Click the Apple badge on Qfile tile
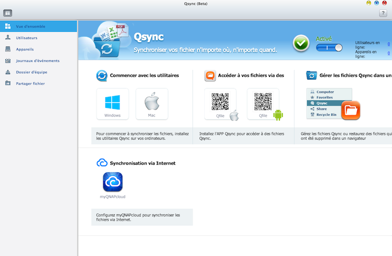This screenshot has width=392, height=256. 234,115
